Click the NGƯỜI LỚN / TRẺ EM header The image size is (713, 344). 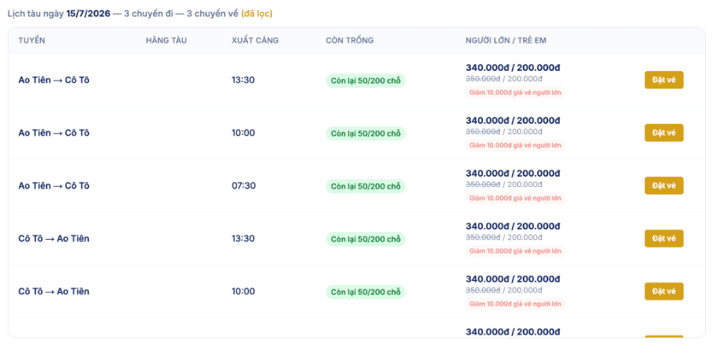coord(506,40)
